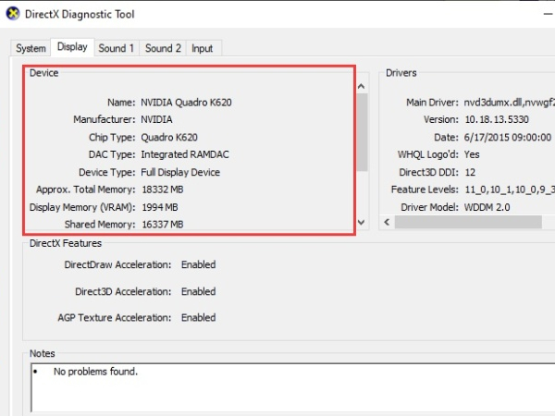Switch to the System tab
The image size is (555, 416).
pos(31,48)
